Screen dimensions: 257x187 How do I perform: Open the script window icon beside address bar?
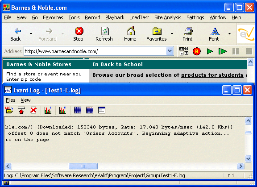click(184, 51)
